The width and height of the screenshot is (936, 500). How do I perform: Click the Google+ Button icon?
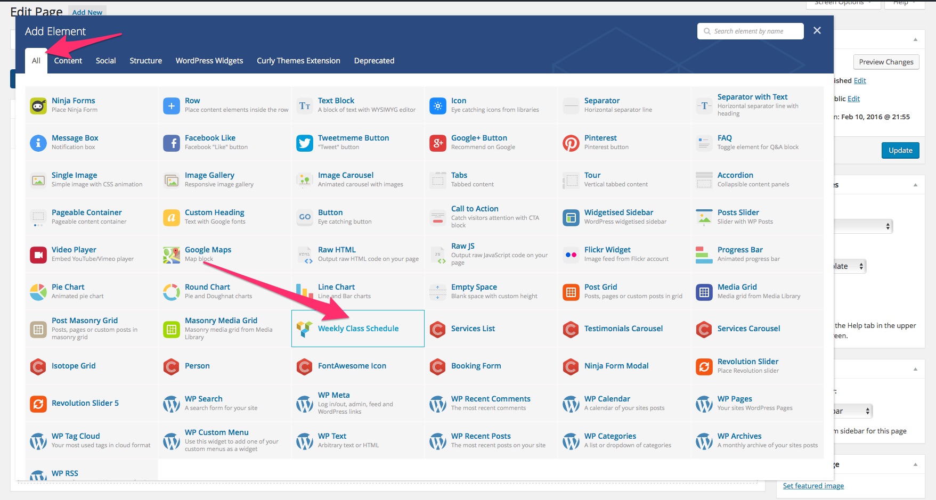point(438,143)
